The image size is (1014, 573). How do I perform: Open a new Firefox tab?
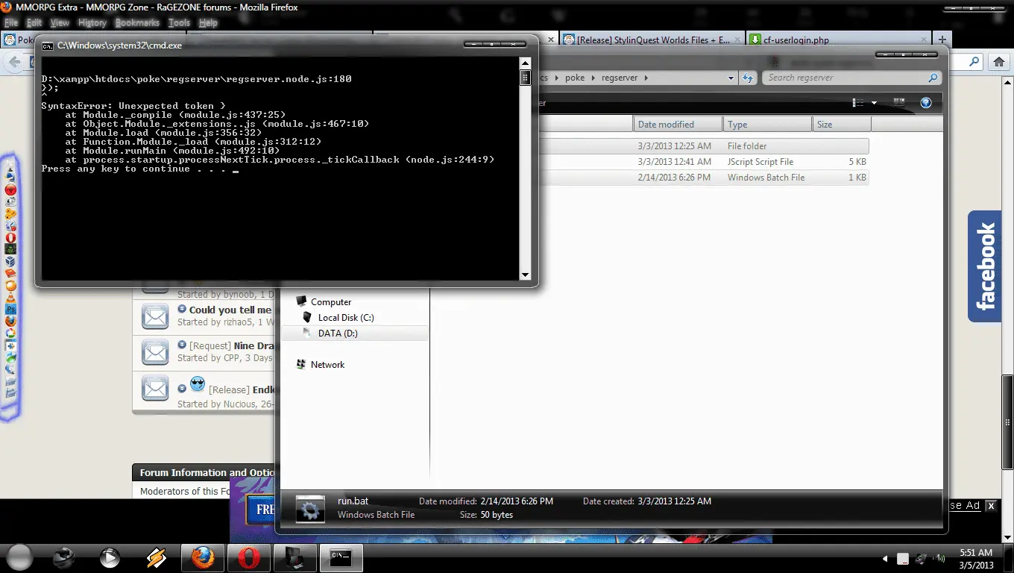942,40
